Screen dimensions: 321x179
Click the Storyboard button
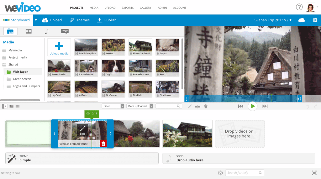[x=16, y=20]
